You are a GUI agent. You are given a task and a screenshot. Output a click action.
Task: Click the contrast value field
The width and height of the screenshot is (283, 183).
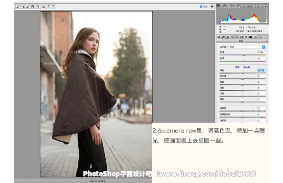[261, 76]
